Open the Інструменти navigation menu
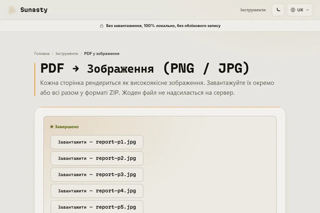The height and width of the screenshot is (213, 320). [x=253, y=10]
